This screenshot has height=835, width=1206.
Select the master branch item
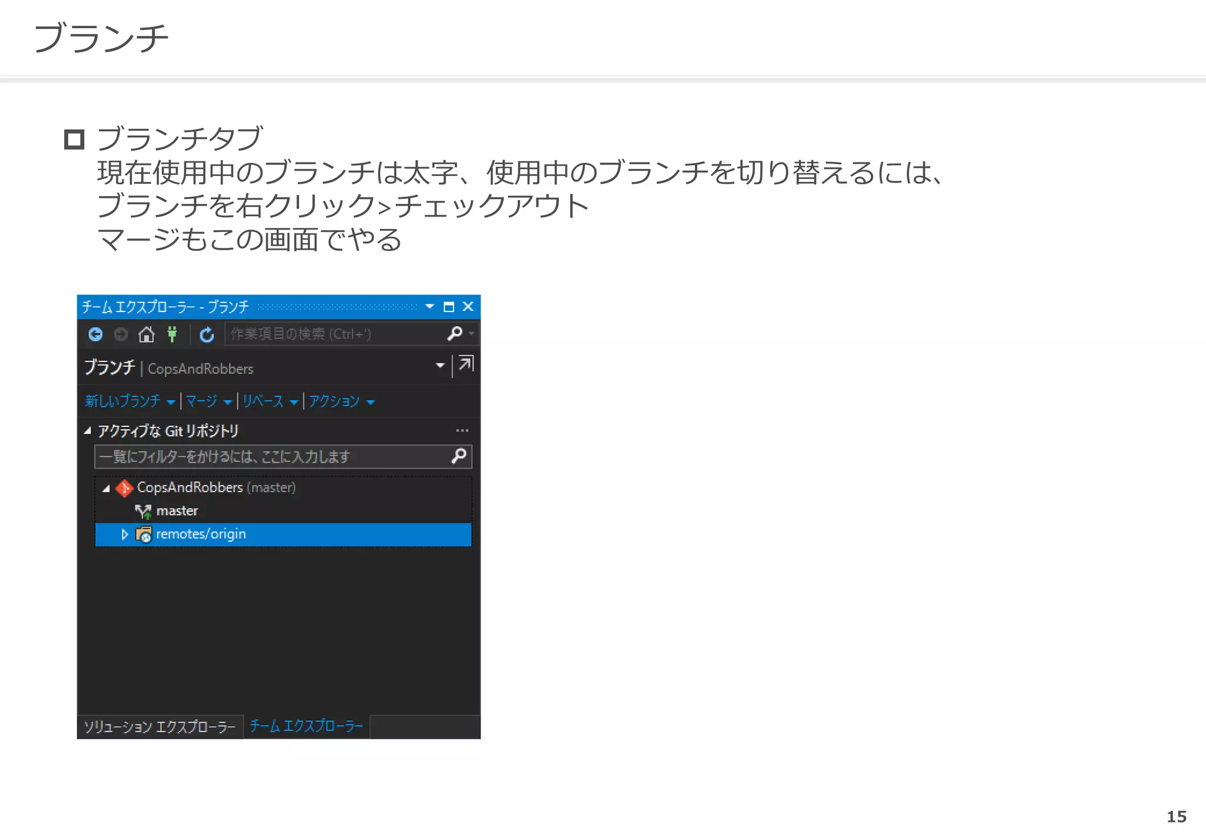177,511
